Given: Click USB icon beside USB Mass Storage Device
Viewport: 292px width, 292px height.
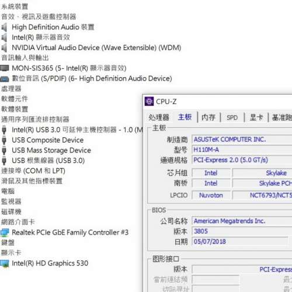Looking at the screenshot, I should coord(4,151).
